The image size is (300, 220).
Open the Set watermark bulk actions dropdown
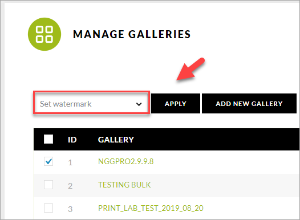pyautogui.click(x=91, y=104)
